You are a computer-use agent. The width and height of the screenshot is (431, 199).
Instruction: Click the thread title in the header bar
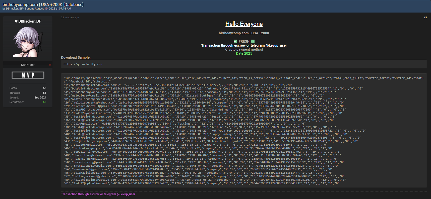pos(43,5)
